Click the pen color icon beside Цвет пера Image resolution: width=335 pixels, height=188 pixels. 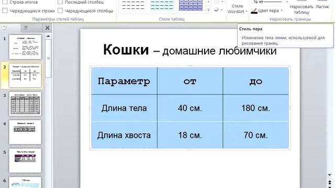click(x=254, y=11)
